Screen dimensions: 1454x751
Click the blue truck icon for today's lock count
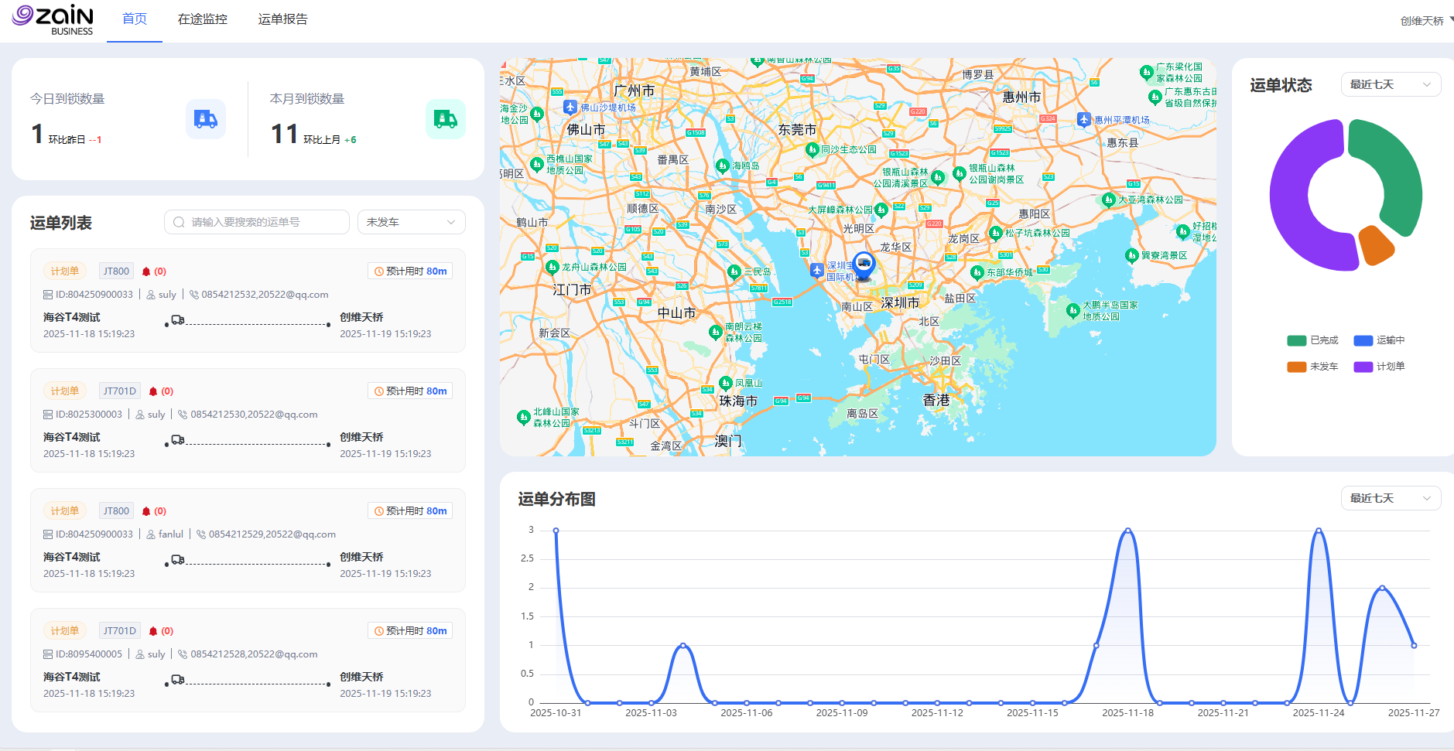[x=205, y=119]
